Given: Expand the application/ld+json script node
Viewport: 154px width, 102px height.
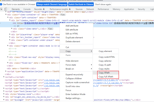Looking at the screenshot, I should point(6,71).
